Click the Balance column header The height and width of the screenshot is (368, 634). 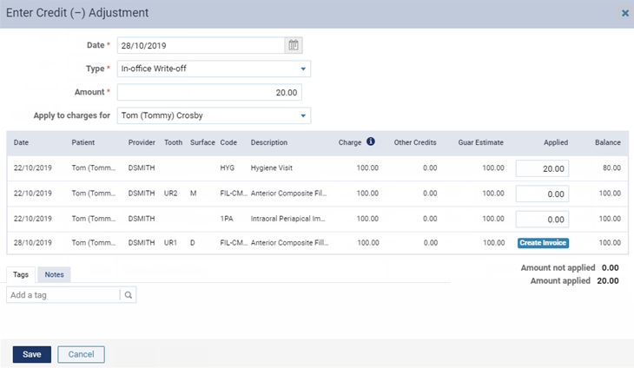(608, 142)
